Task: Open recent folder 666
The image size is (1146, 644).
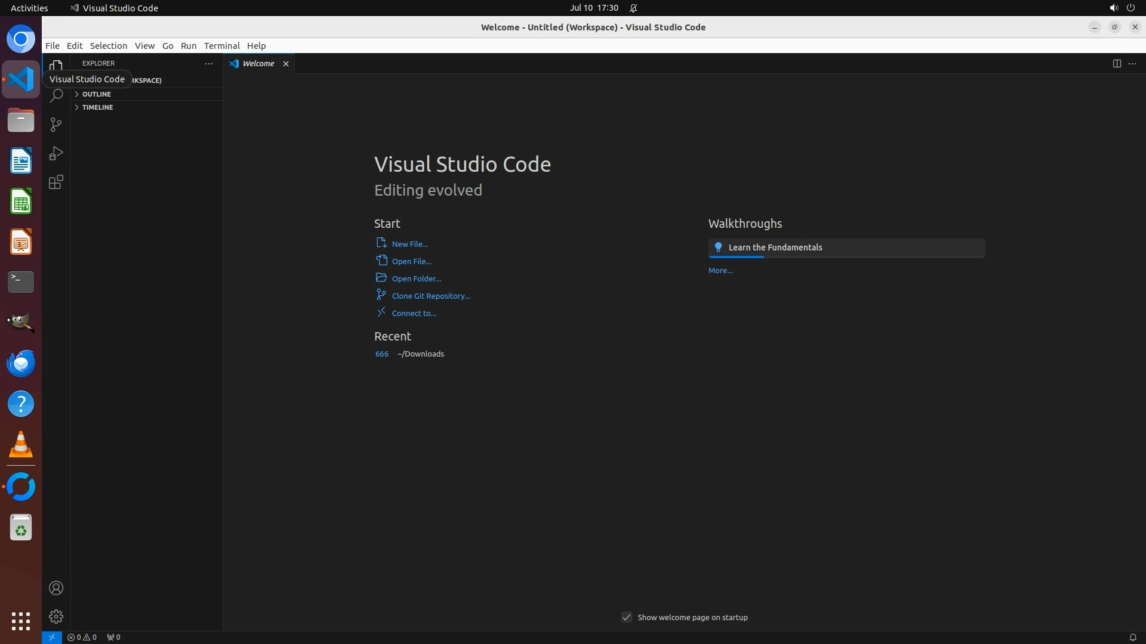Action: click(x=381, y=354)
